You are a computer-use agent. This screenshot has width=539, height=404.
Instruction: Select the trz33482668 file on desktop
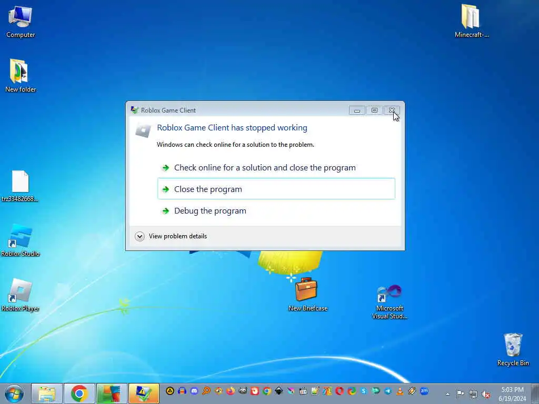(20, 186)
